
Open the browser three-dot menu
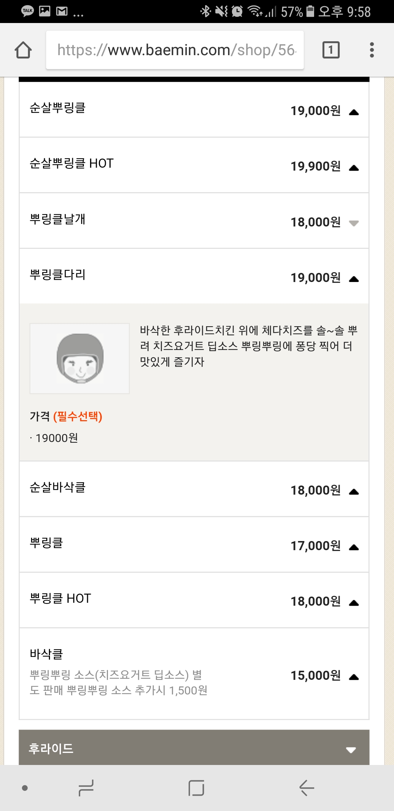coord(372,50)
